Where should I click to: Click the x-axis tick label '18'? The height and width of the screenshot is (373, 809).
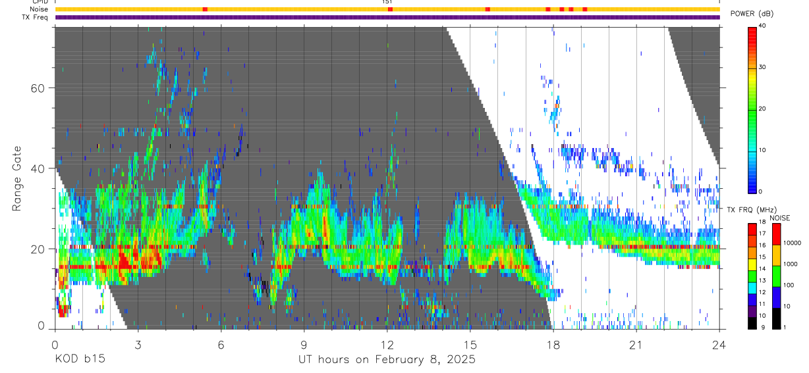point(553,345)
